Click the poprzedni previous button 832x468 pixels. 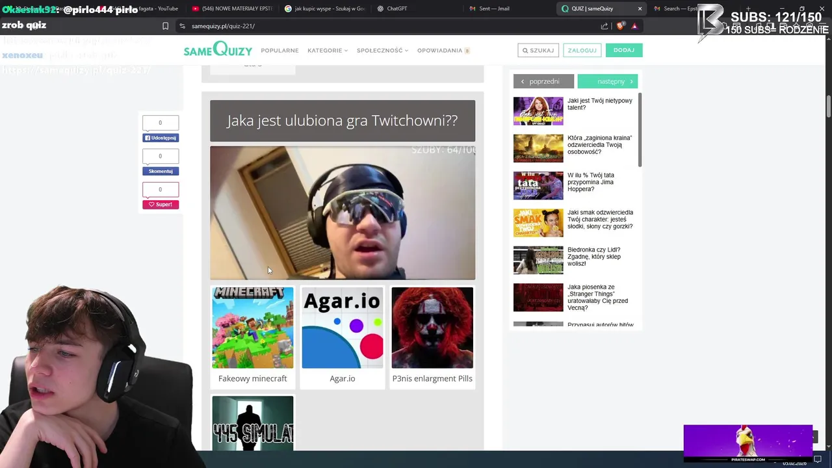(543, 81)
